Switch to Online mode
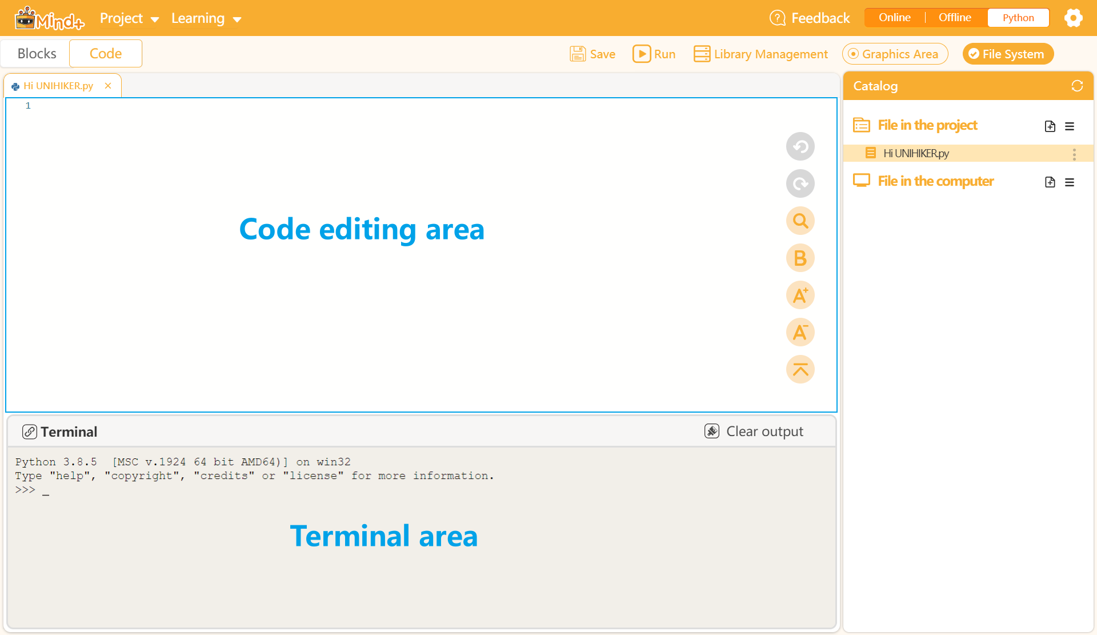 coord(894,18)
